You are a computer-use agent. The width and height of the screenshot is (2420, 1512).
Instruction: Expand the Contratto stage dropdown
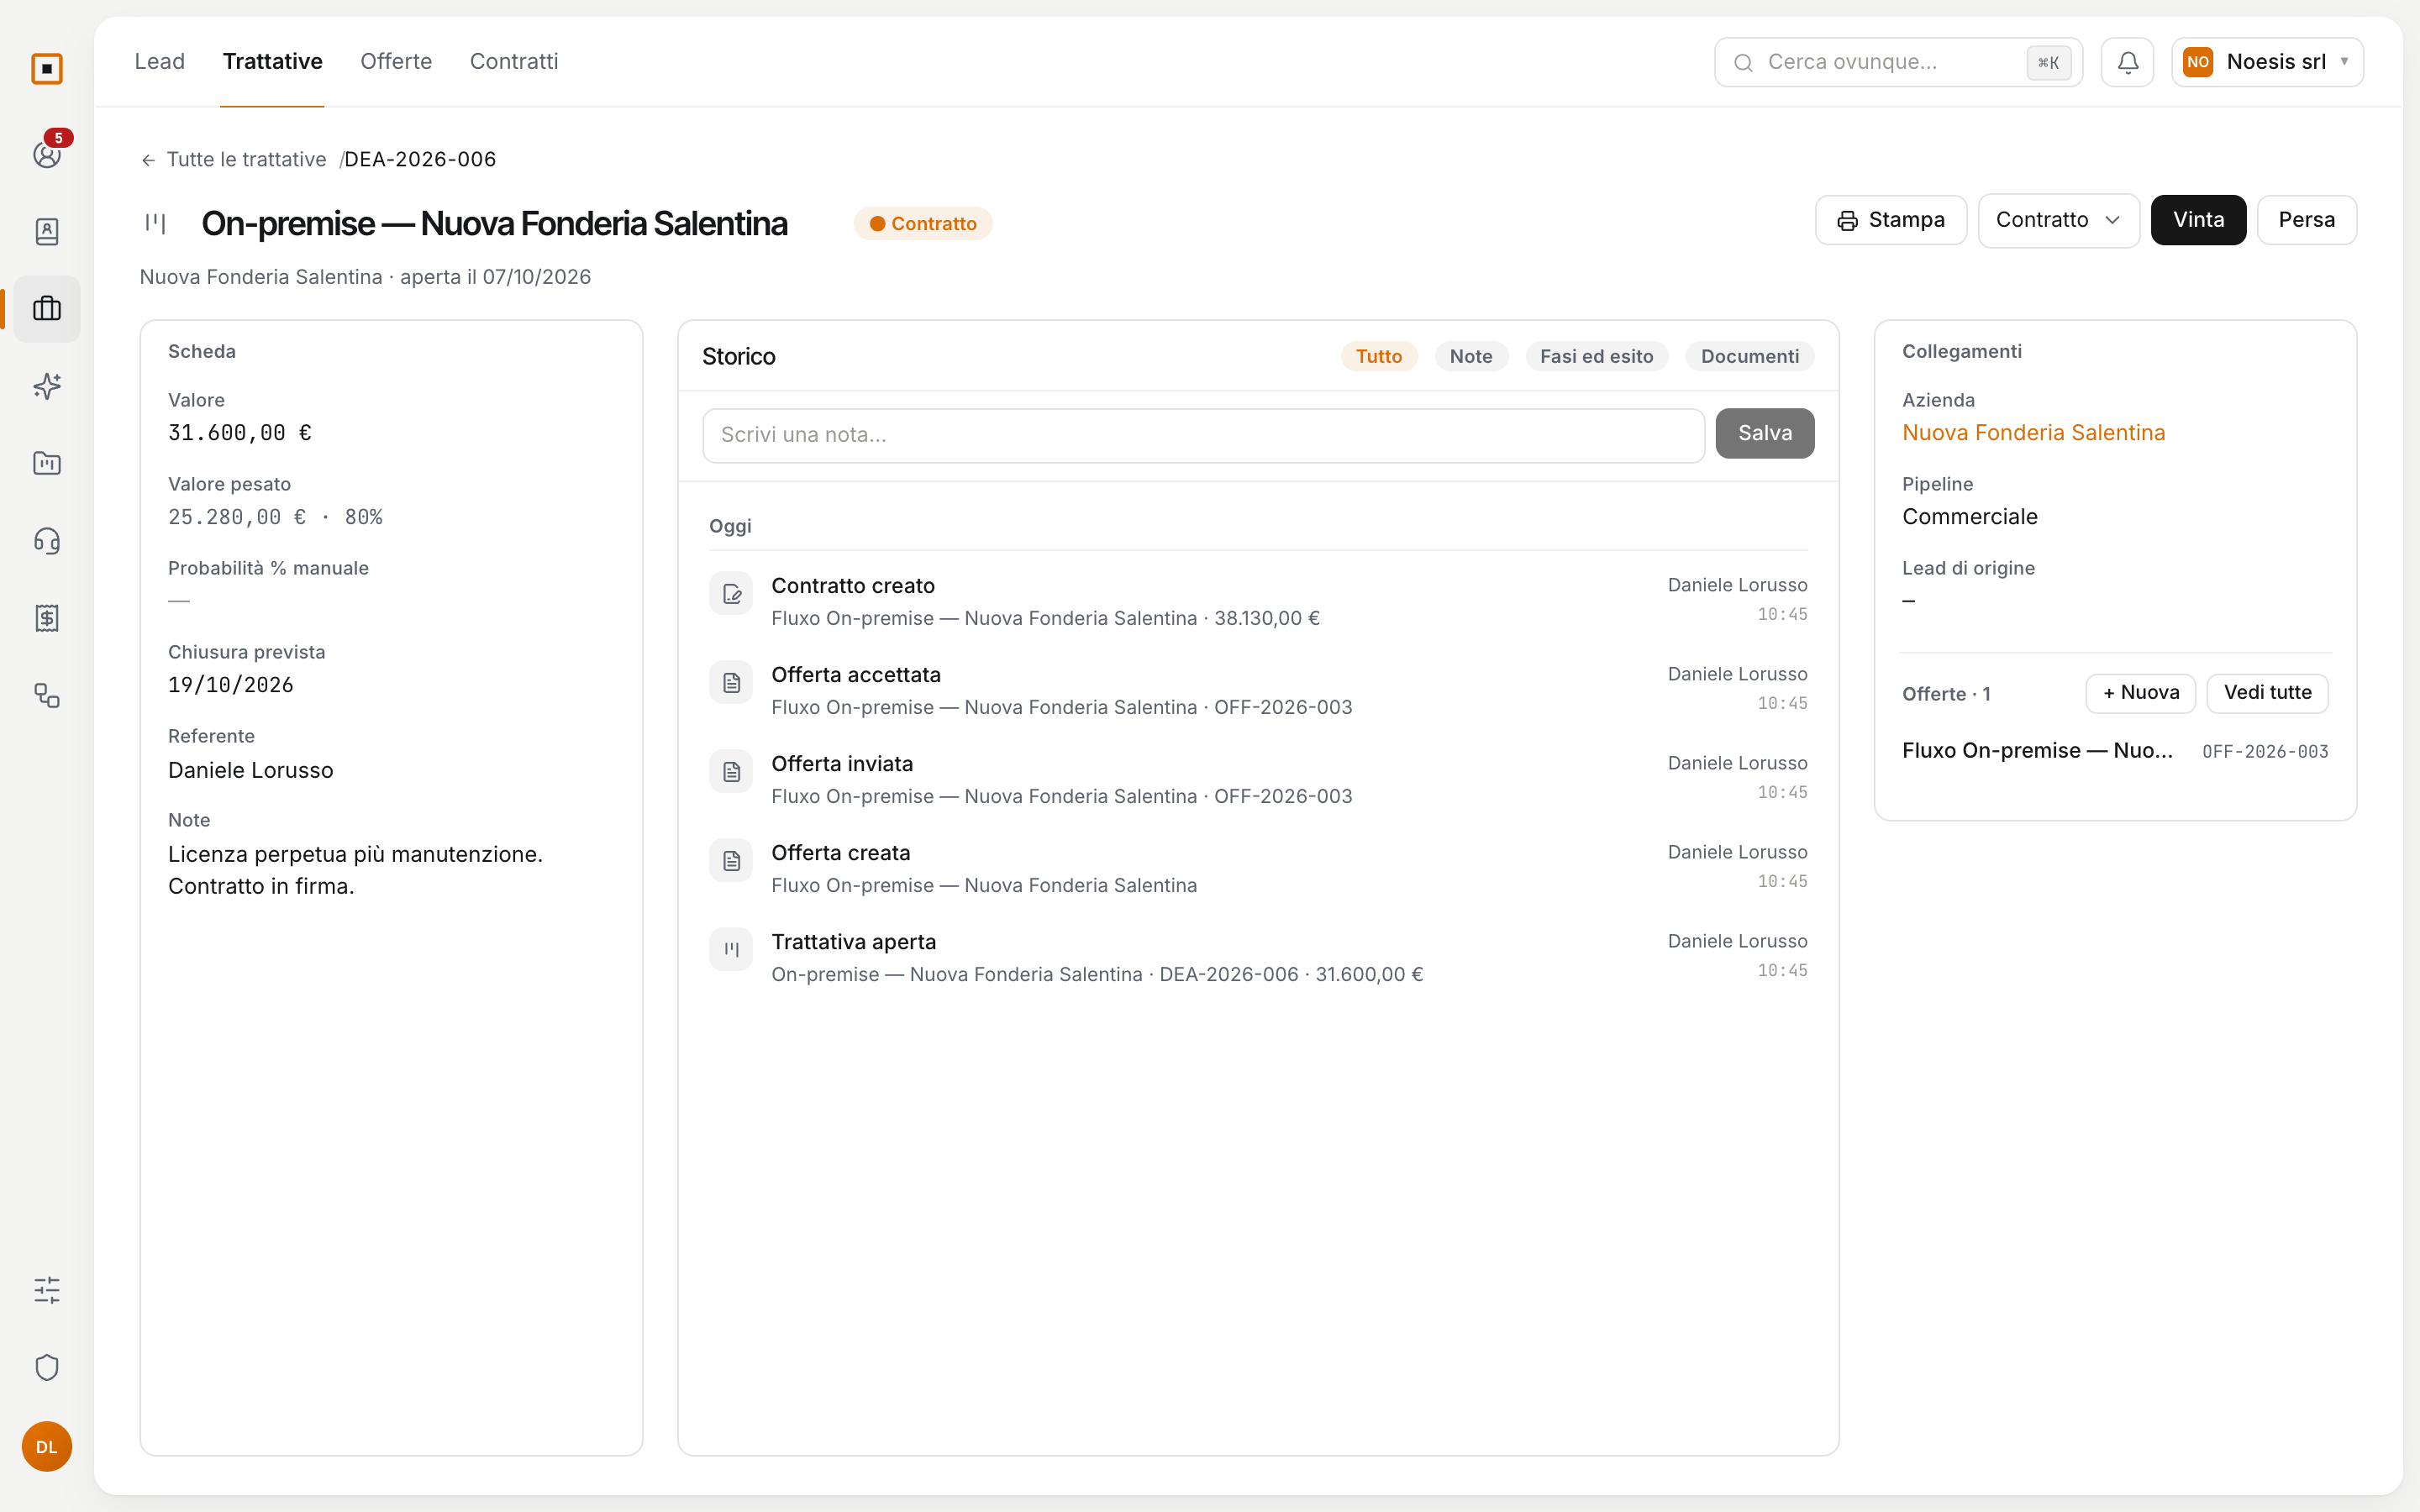point(2058,220)
